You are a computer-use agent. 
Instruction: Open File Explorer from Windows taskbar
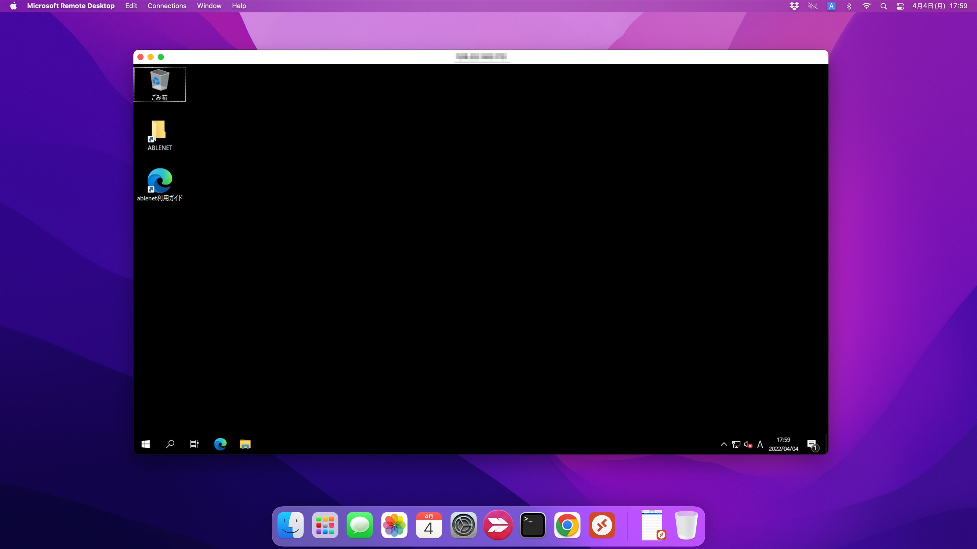coord(245,444)
